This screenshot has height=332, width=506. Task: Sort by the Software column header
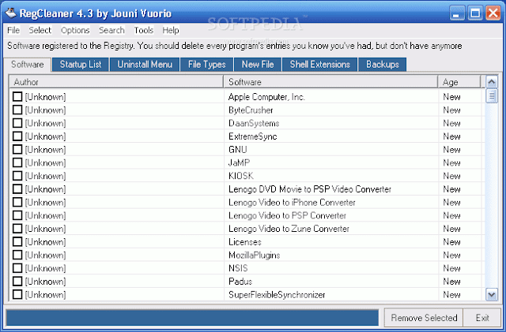pos(330,82)
